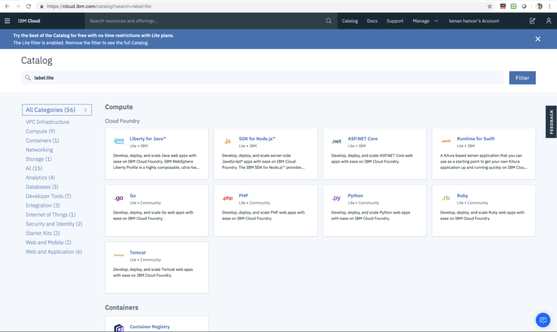Open the Docs menu item
557x332 pixels.
[x=372, y=21]
